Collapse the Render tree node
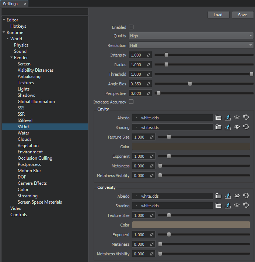 [11, 58]
